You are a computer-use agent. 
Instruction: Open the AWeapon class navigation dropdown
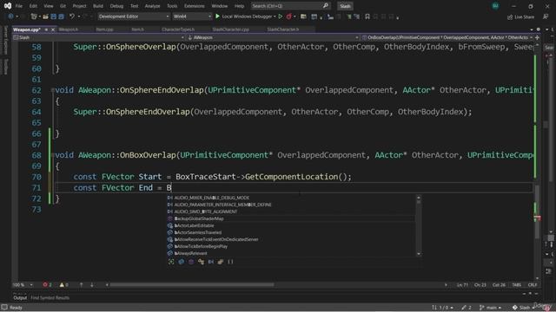click(x=272, y=37)
